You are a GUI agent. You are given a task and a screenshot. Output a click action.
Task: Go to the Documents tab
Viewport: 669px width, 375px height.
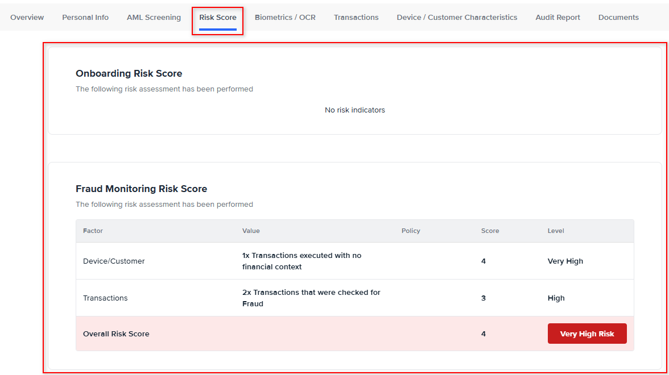(x=618, y=17)
